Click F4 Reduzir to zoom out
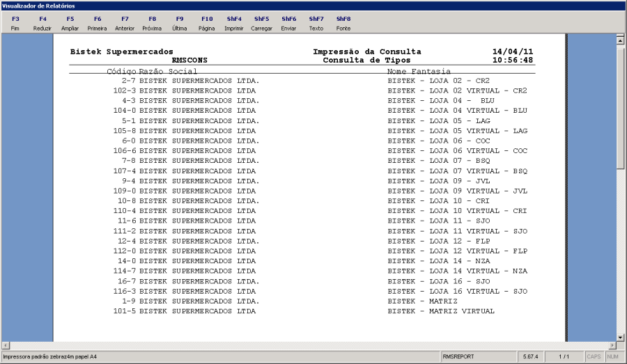Image resolution: width=627 pixels, height=364 pixels. [x=42, y=24]
